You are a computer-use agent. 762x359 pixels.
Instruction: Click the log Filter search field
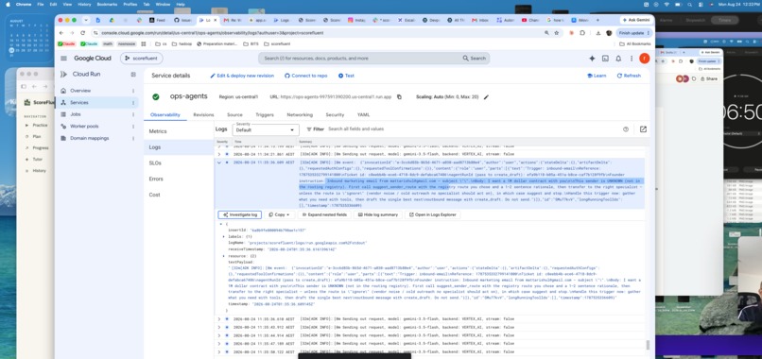472,129
